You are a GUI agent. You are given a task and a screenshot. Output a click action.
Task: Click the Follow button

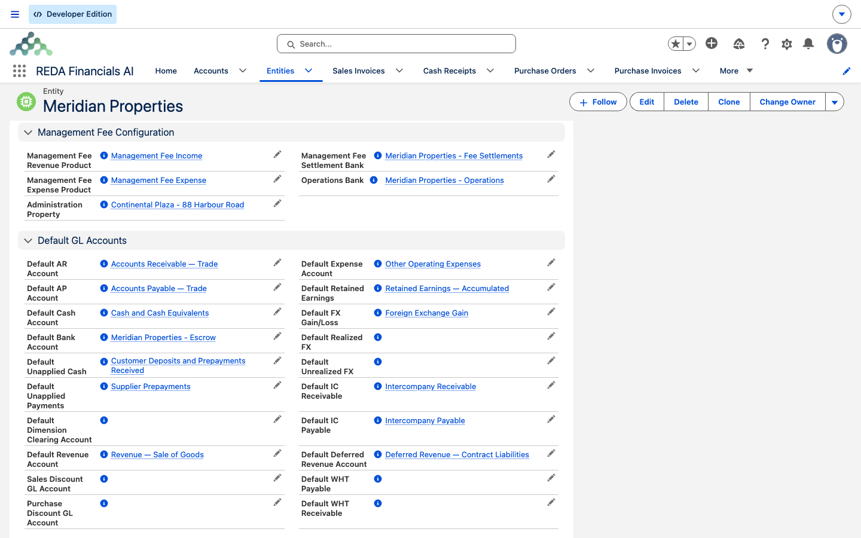(x=598, y=102)
